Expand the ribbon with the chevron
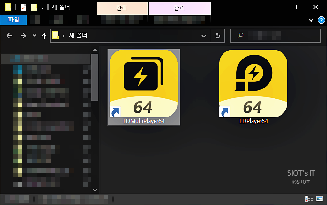This screenshot has height=205, width=327. pos(311,20)
